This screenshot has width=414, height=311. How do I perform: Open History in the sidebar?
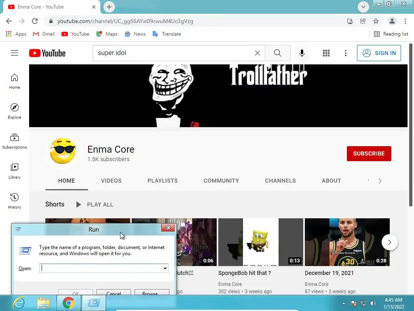pos(15,201)
